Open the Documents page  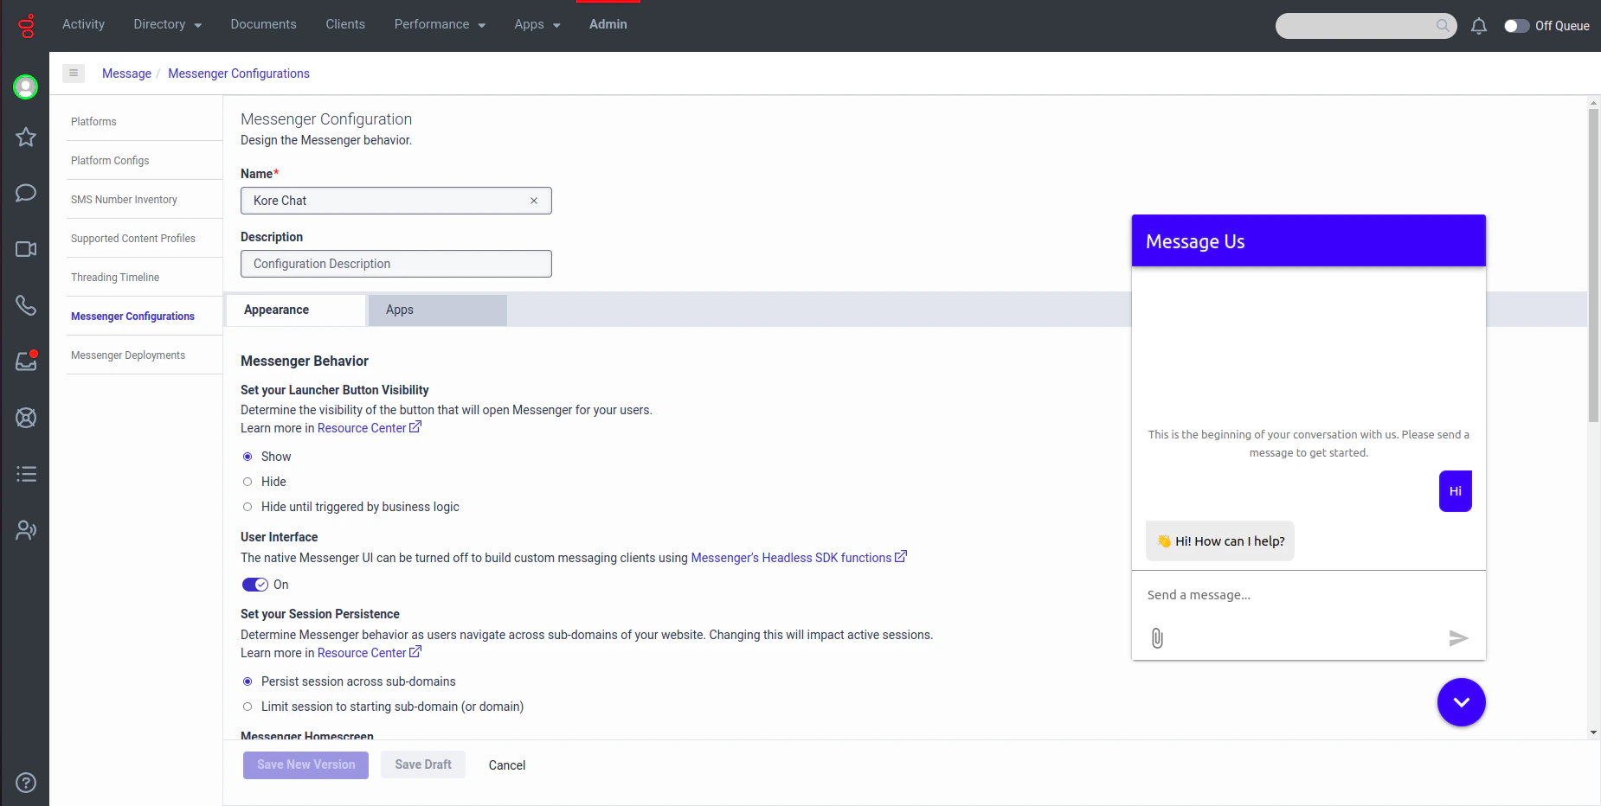(263, 24)
